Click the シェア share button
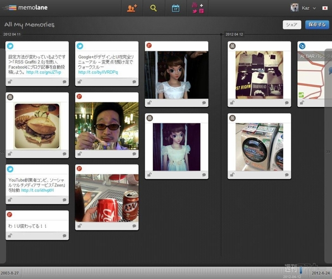The width and height of the screenshot is (332, 279). coord(291,24)
